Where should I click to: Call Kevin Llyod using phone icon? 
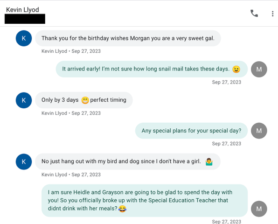click(254, 14)
